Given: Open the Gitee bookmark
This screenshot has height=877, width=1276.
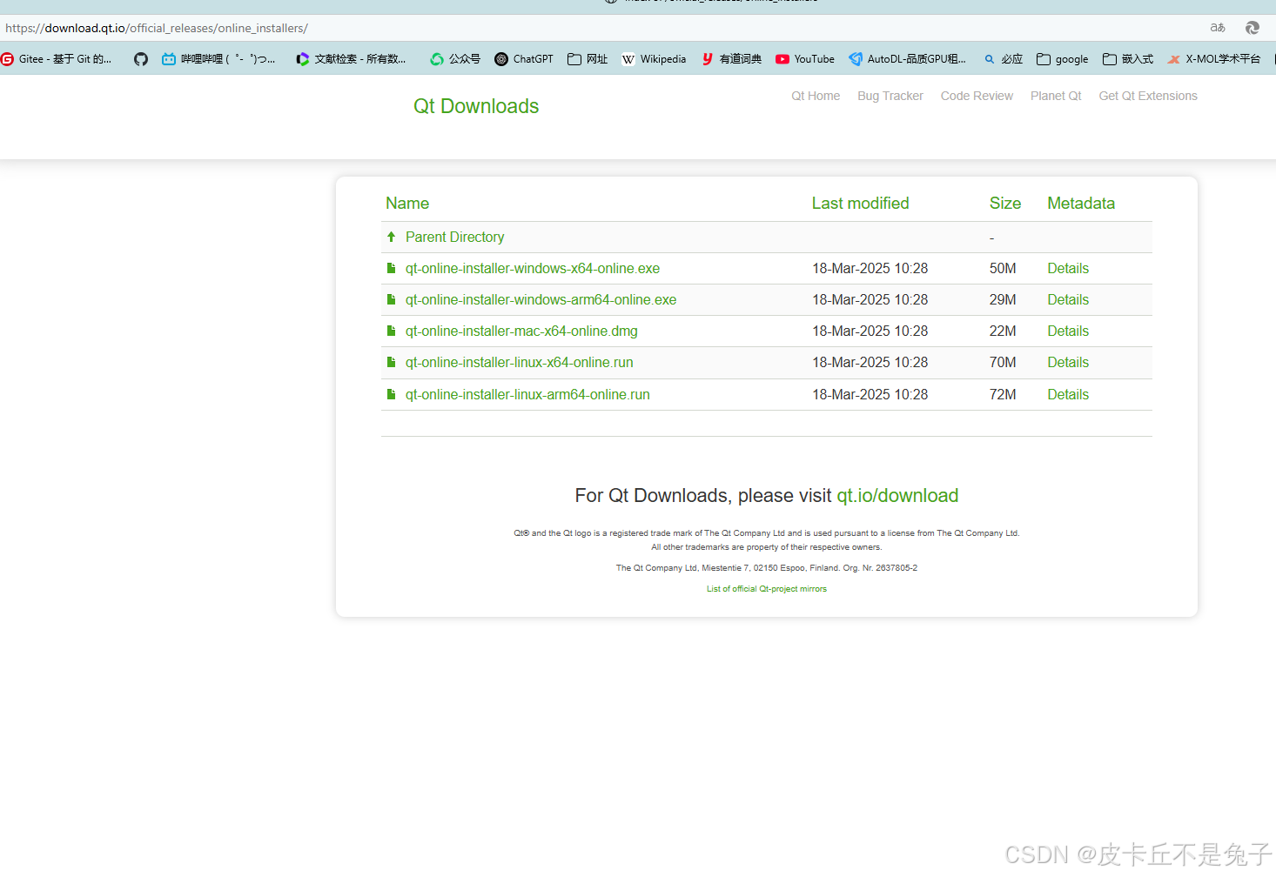Looking at the screenshot, I should pos(57,59).
